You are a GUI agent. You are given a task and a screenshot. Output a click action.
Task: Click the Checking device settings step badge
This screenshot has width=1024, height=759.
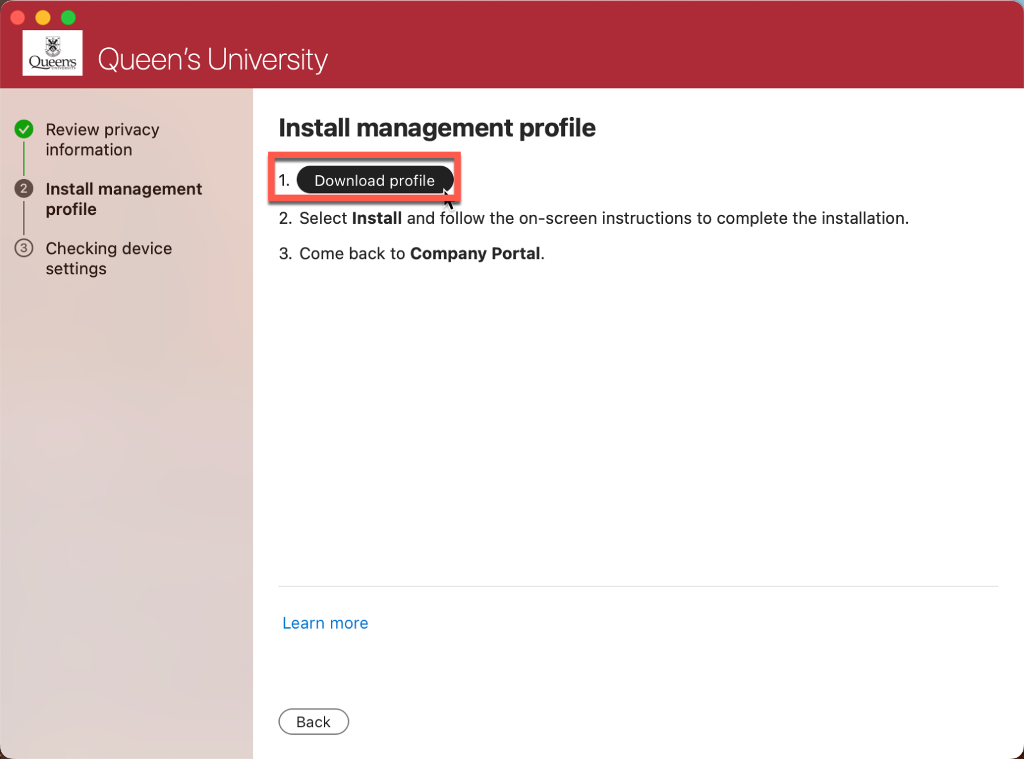pyautogui.click(x=24, y=248)
